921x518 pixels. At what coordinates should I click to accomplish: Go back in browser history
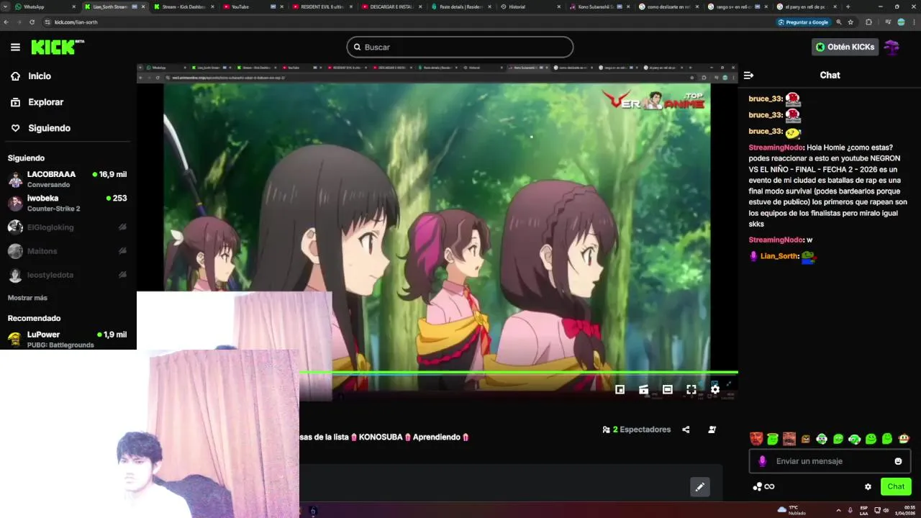pos(6,22)
